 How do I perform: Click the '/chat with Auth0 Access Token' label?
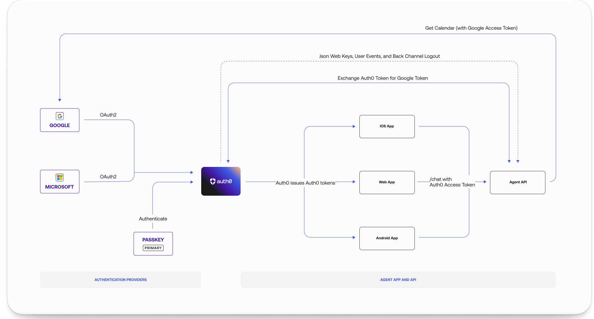point(452,182)
